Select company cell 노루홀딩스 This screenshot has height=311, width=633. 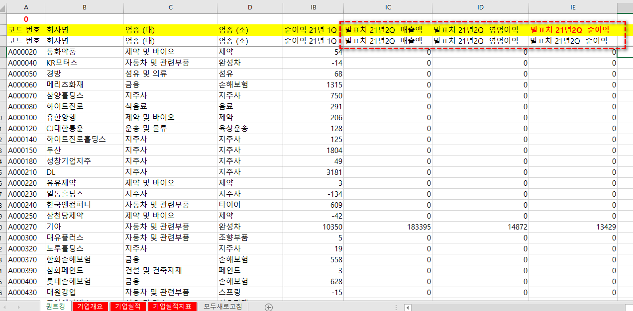[84, 248]
